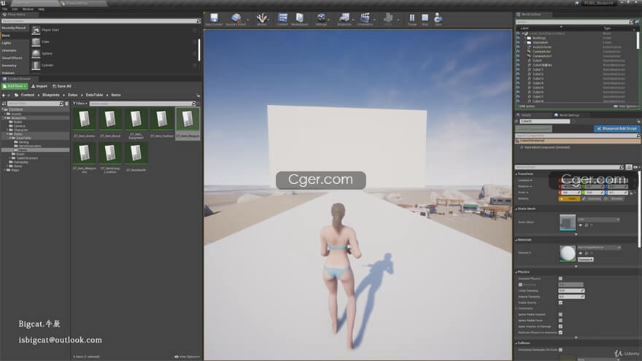The width and height of the screenshot is (642, 361).
Task: Click the DataTable breadcrumb path
Action: click(94, 95)
